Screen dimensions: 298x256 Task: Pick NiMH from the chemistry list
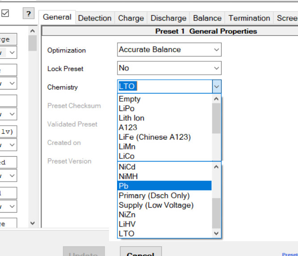pos(128,176)
